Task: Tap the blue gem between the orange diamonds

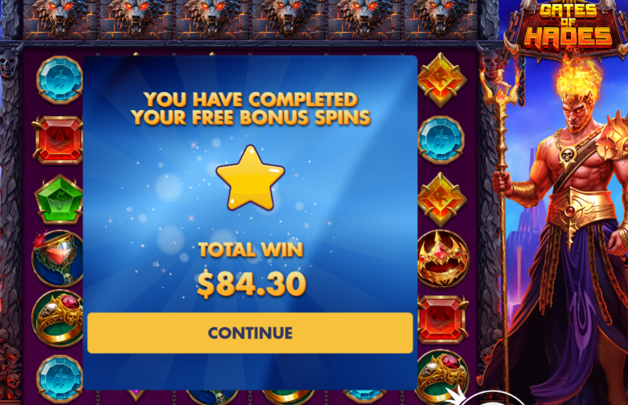Action: click(x=441, y=140)
